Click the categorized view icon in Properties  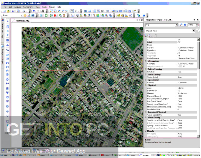click(x=146, y=36)
